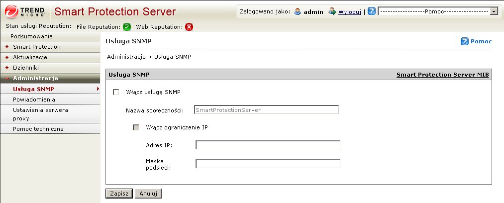Collapse the Administracja menu
The height and width of the screenshot is (203, 504).
[7, 79]
